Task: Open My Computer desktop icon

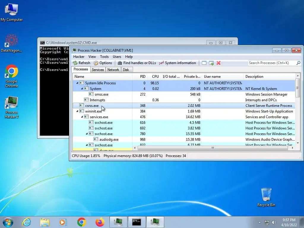Action: 12,12
